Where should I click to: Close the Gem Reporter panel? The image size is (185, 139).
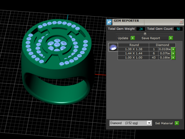pyautogui.click(x=181, y=22)
